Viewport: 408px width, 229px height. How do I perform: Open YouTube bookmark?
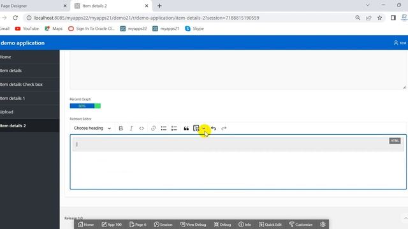coord(27,29)
